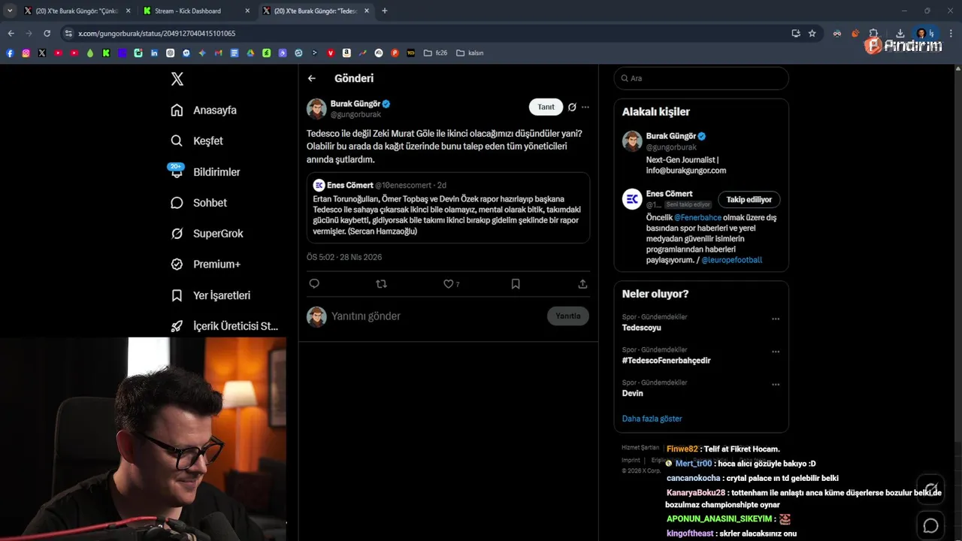
Task: Open the fc26 bookmarks folder
Action: coord(435,53)
